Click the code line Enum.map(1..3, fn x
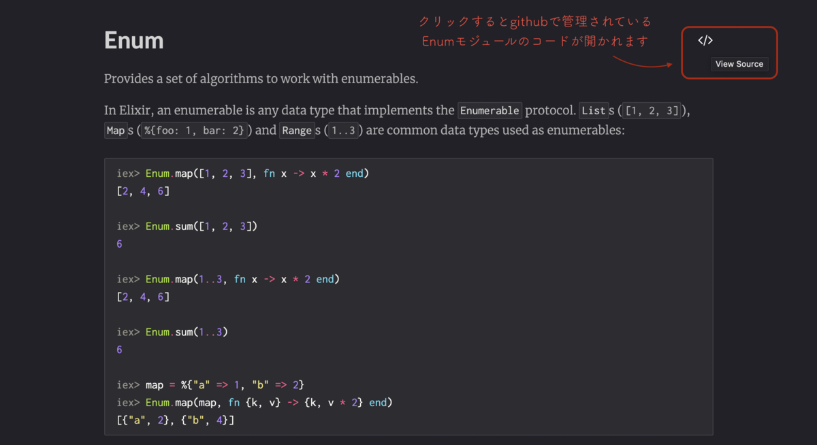The image size is (817, 445). [x=228, y=279]
